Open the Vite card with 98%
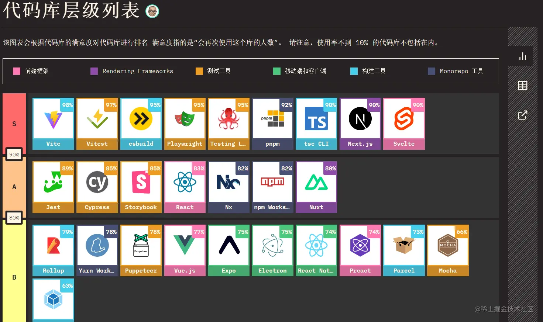This screenshot has width=543, height=322. pos(53,124)
